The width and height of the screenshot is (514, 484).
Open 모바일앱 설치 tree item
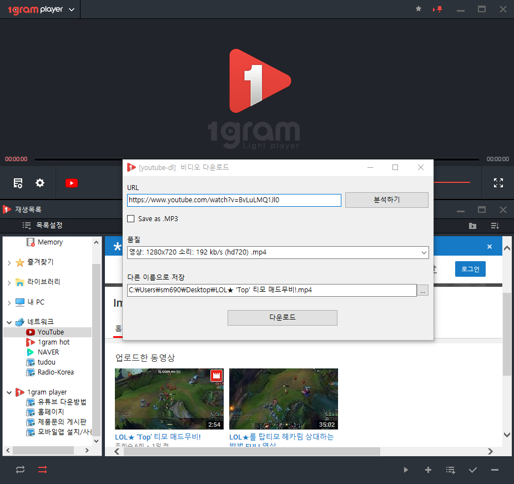(64, 432)
